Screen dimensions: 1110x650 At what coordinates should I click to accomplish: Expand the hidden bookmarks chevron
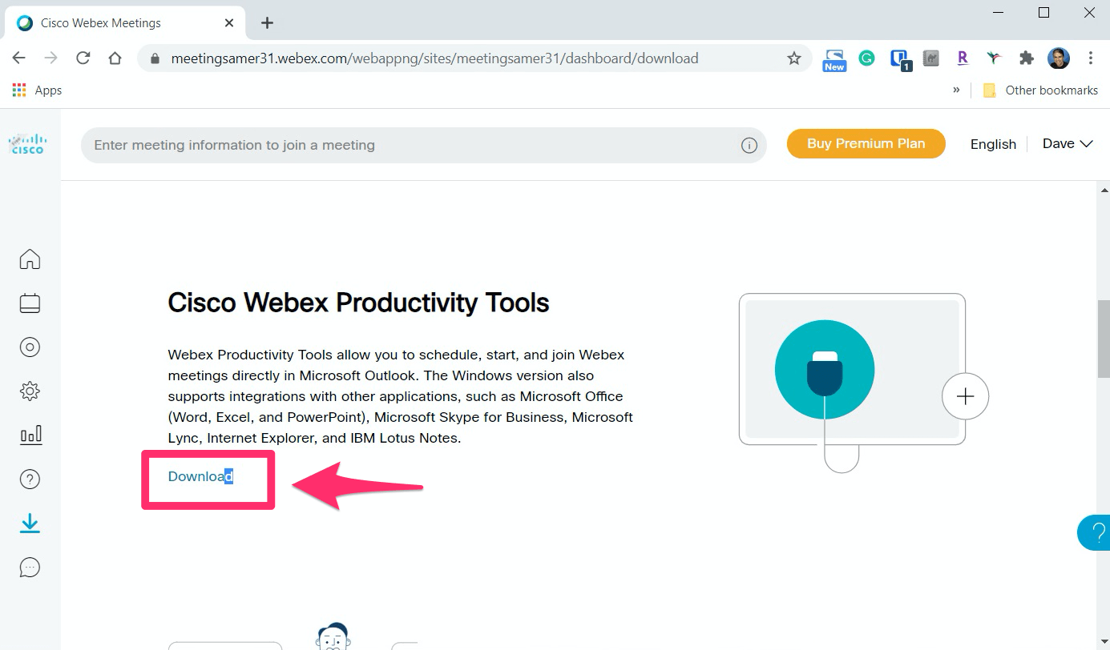(x=956, y=90)
